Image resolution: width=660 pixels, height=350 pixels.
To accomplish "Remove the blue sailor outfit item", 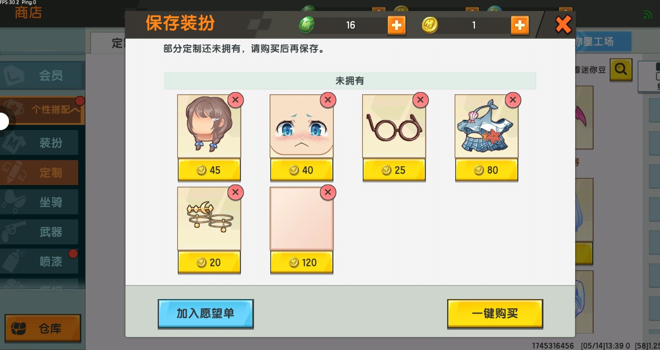I will tap(513, 100).
